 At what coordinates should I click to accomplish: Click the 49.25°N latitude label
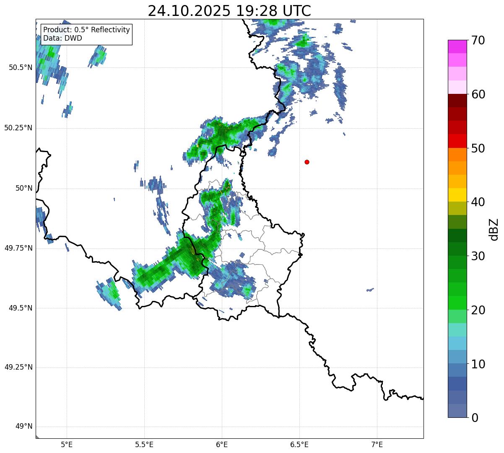[18, 368]
